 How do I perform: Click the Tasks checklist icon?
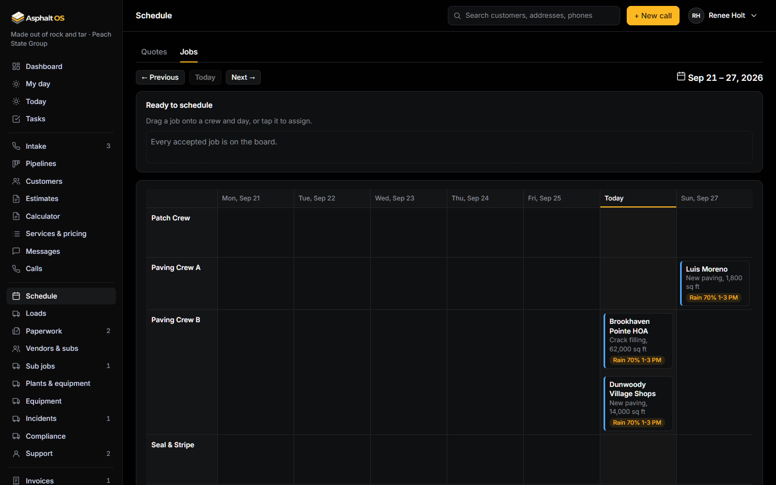(x=16, y=119)
